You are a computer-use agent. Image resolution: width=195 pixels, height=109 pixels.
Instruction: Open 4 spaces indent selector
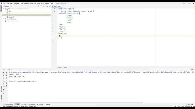pyautogui.click(x=188, y=106)
